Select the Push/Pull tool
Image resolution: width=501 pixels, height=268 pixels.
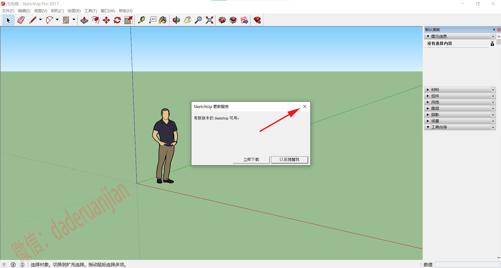(84, 20)
